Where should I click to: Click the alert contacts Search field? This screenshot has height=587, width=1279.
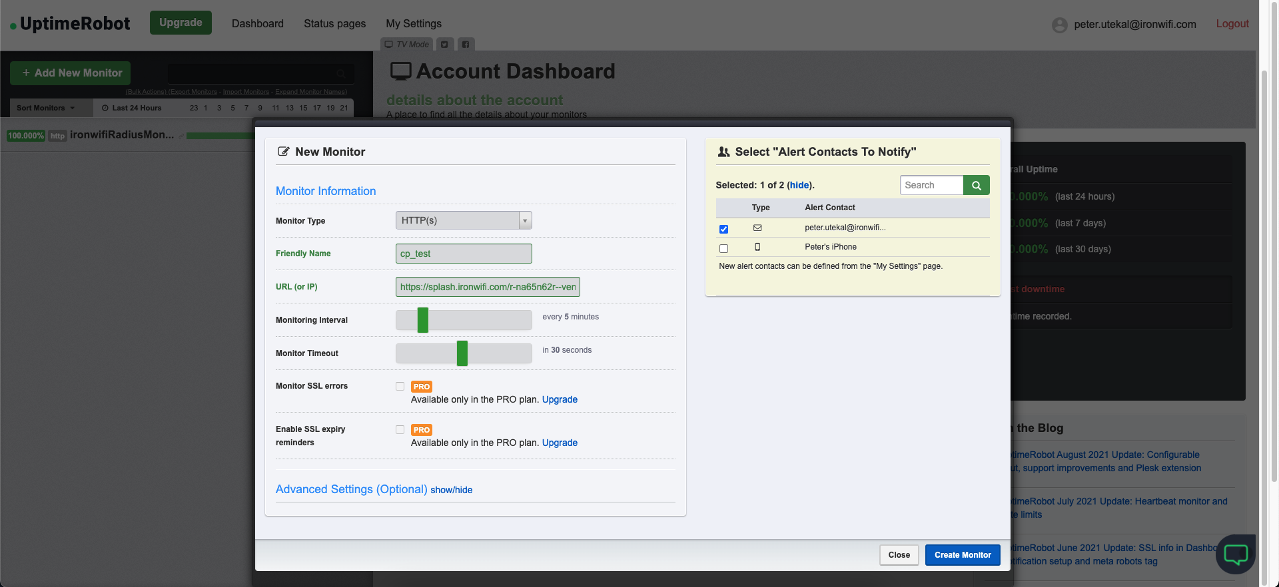(931, 185)
